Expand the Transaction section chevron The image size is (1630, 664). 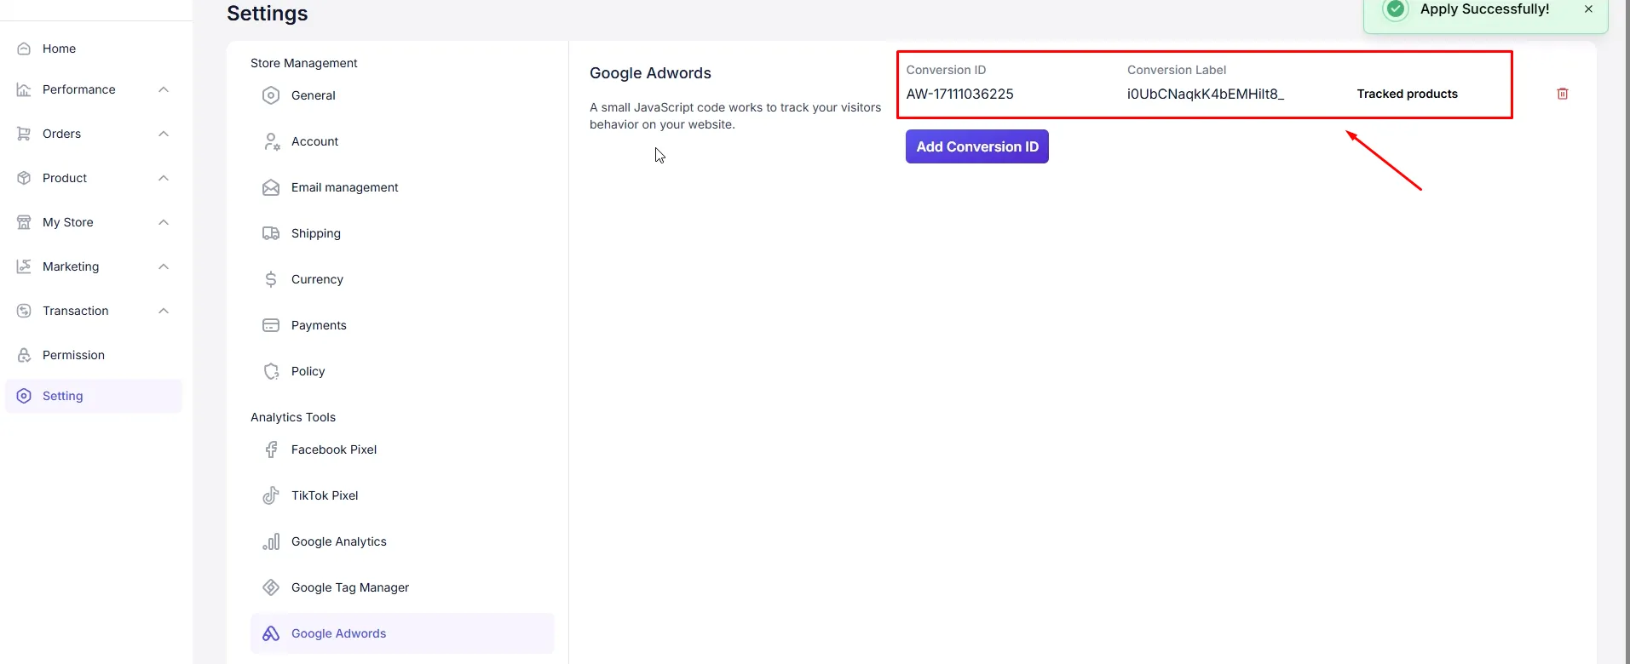pos(164,311)
